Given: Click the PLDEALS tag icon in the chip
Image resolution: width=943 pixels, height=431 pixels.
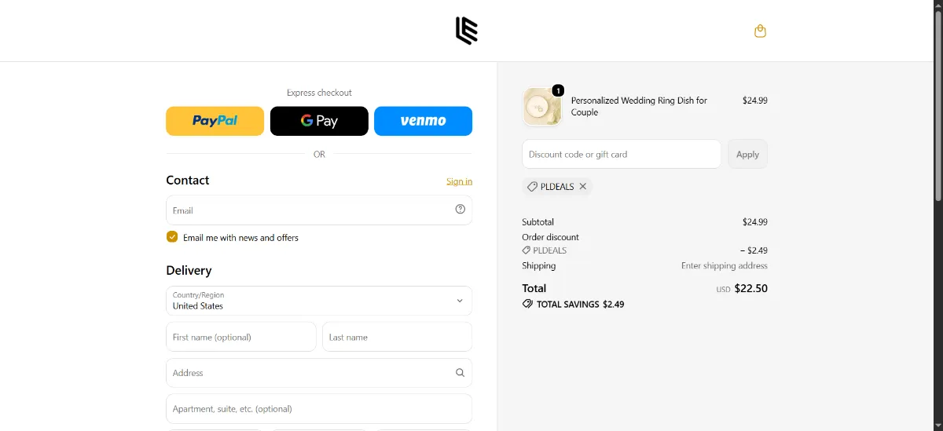Looking at the screenshot, I should pyautogui.click(x=532, y=187).
